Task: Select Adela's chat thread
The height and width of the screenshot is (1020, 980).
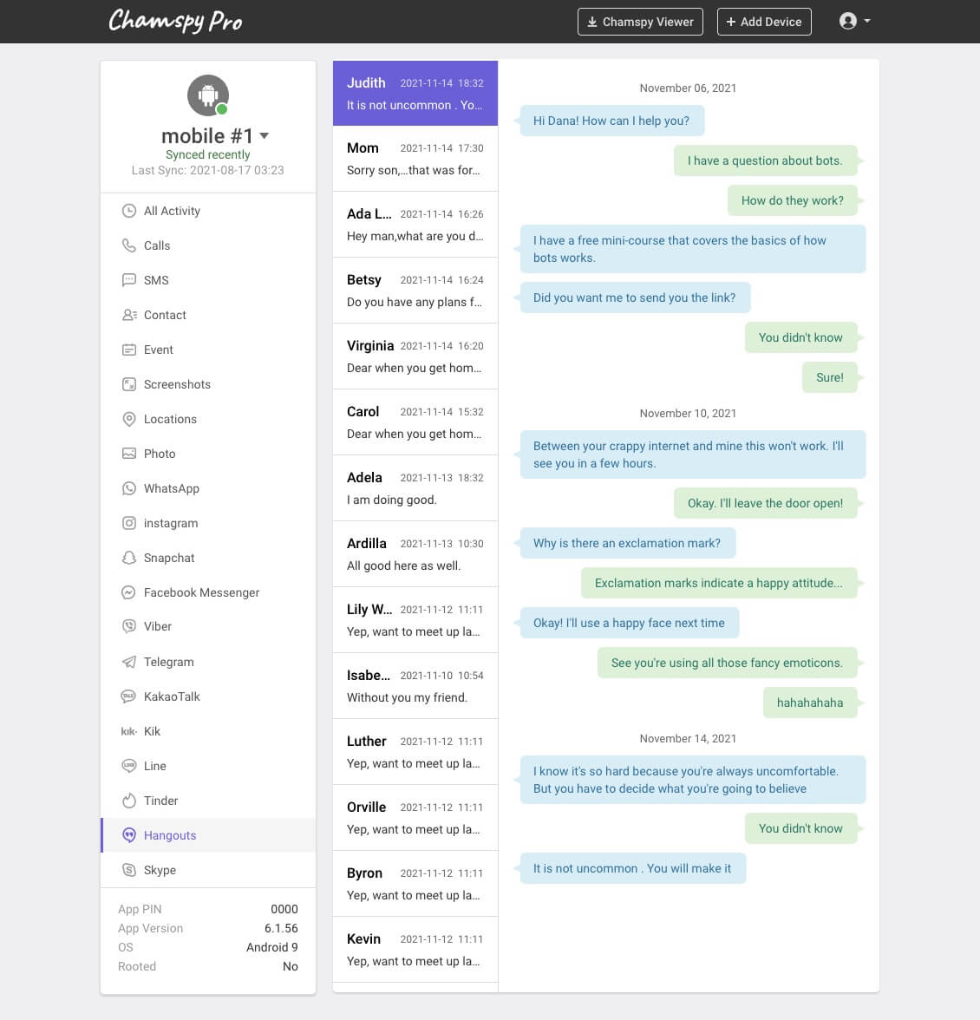Action: click(x=415, y=487)
